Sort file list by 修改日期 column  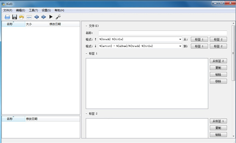point(64,24)
